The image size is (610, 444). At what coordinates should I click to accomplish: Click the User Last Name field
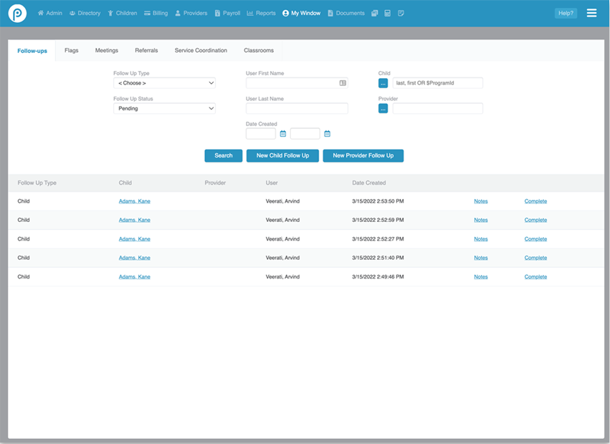click(297, 109)
